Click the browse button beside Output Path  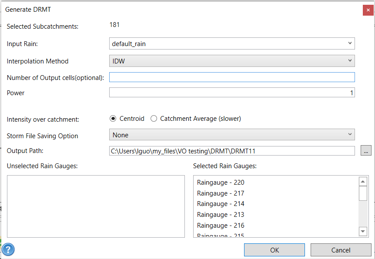tap(366, 151)
